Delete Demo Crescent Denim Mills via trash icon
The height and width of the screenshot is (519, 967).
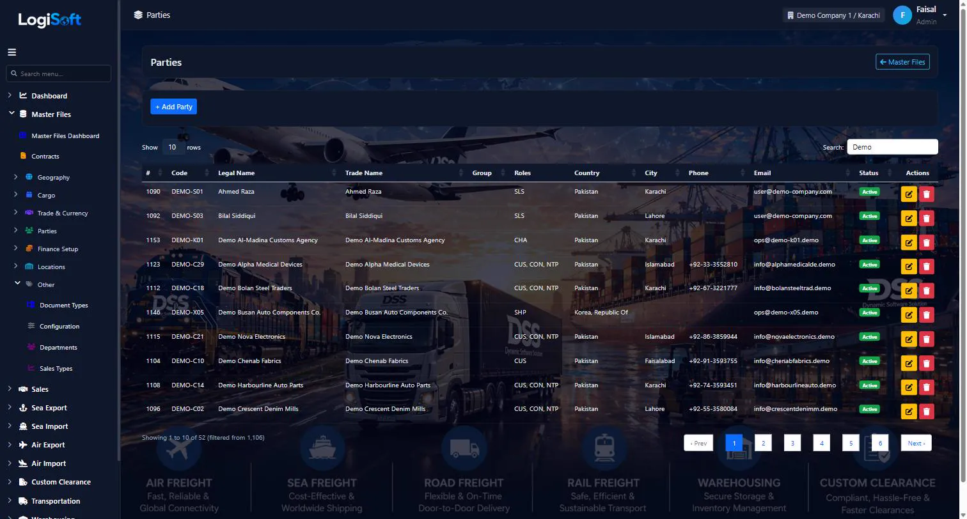coord(926,412)
